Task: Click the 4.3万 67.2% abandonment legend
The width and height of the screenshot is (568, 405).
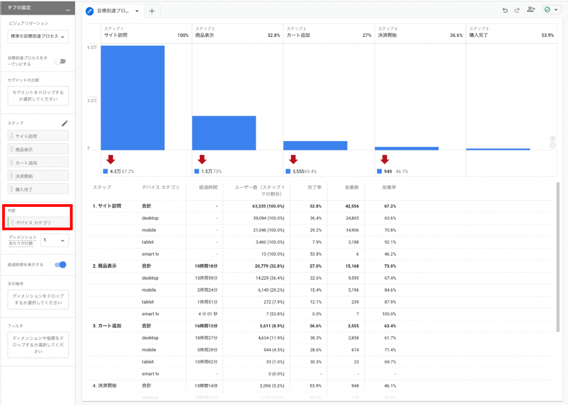Action: pyautogui.click(x=119, y=172)
